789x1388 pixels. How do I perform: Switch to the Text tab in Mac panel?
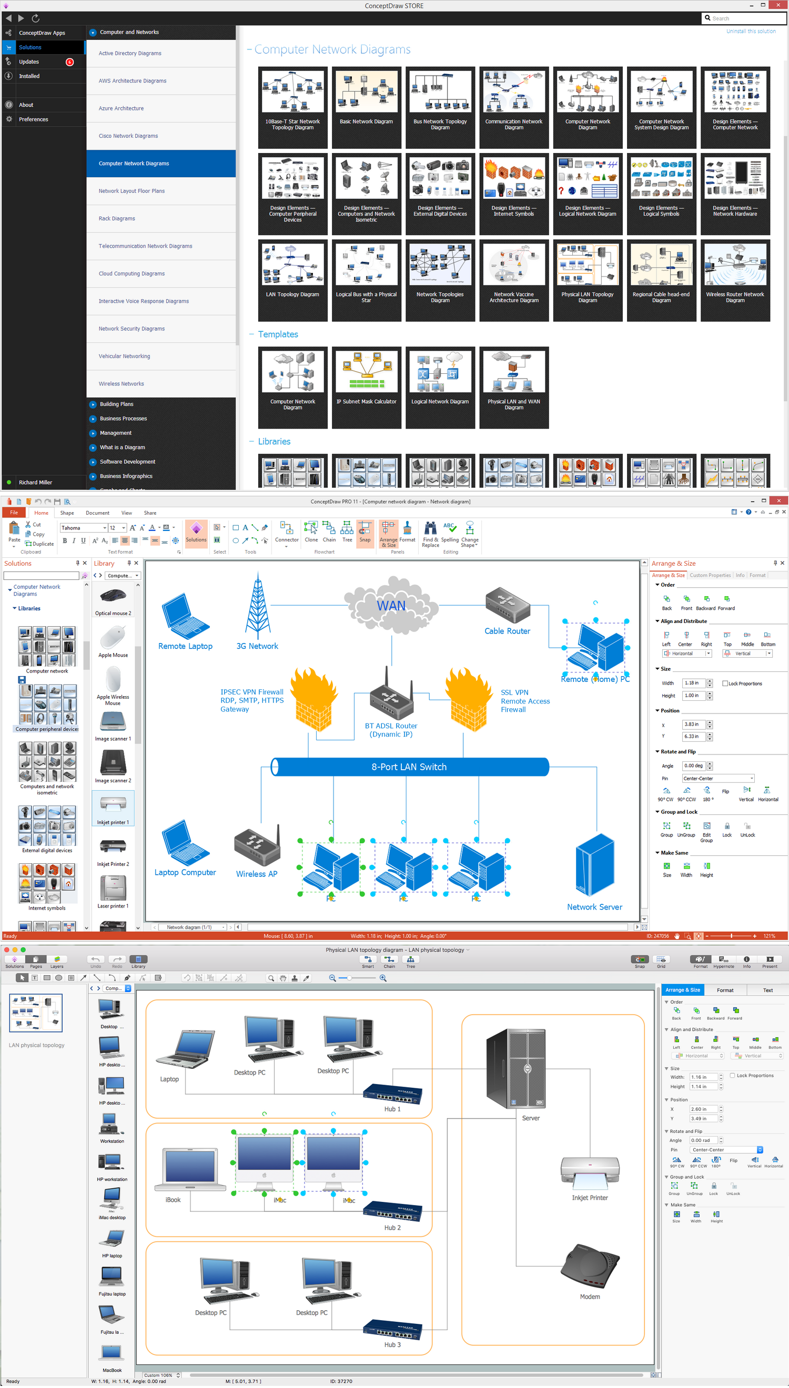[768, 990]
